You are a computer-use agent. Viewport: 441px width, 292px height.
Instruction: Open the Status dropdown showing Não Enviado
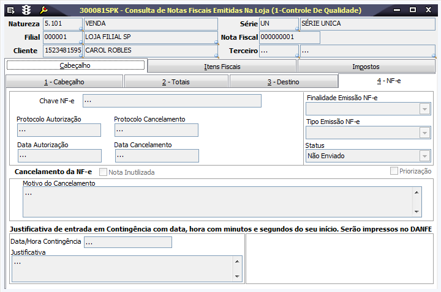click(424, 156)
